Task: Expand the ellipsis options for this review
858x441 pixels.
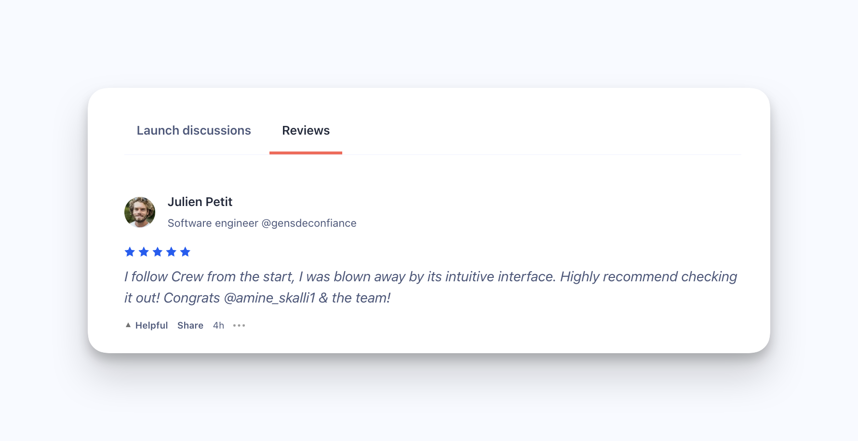Action: click(239, 325)
